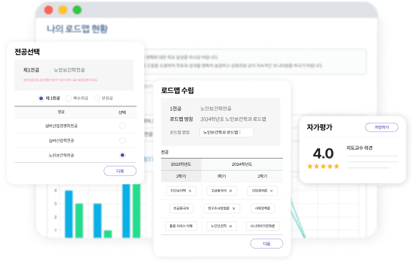Viewport: 415px width, 265px height.
Task: Choose the 실버산업경영학전공 row radio button
Action: pos(122,126)
